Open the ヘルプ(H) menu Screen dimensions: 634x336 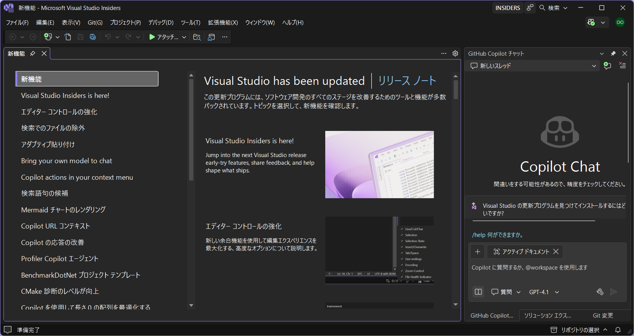[x=293, y=22]
